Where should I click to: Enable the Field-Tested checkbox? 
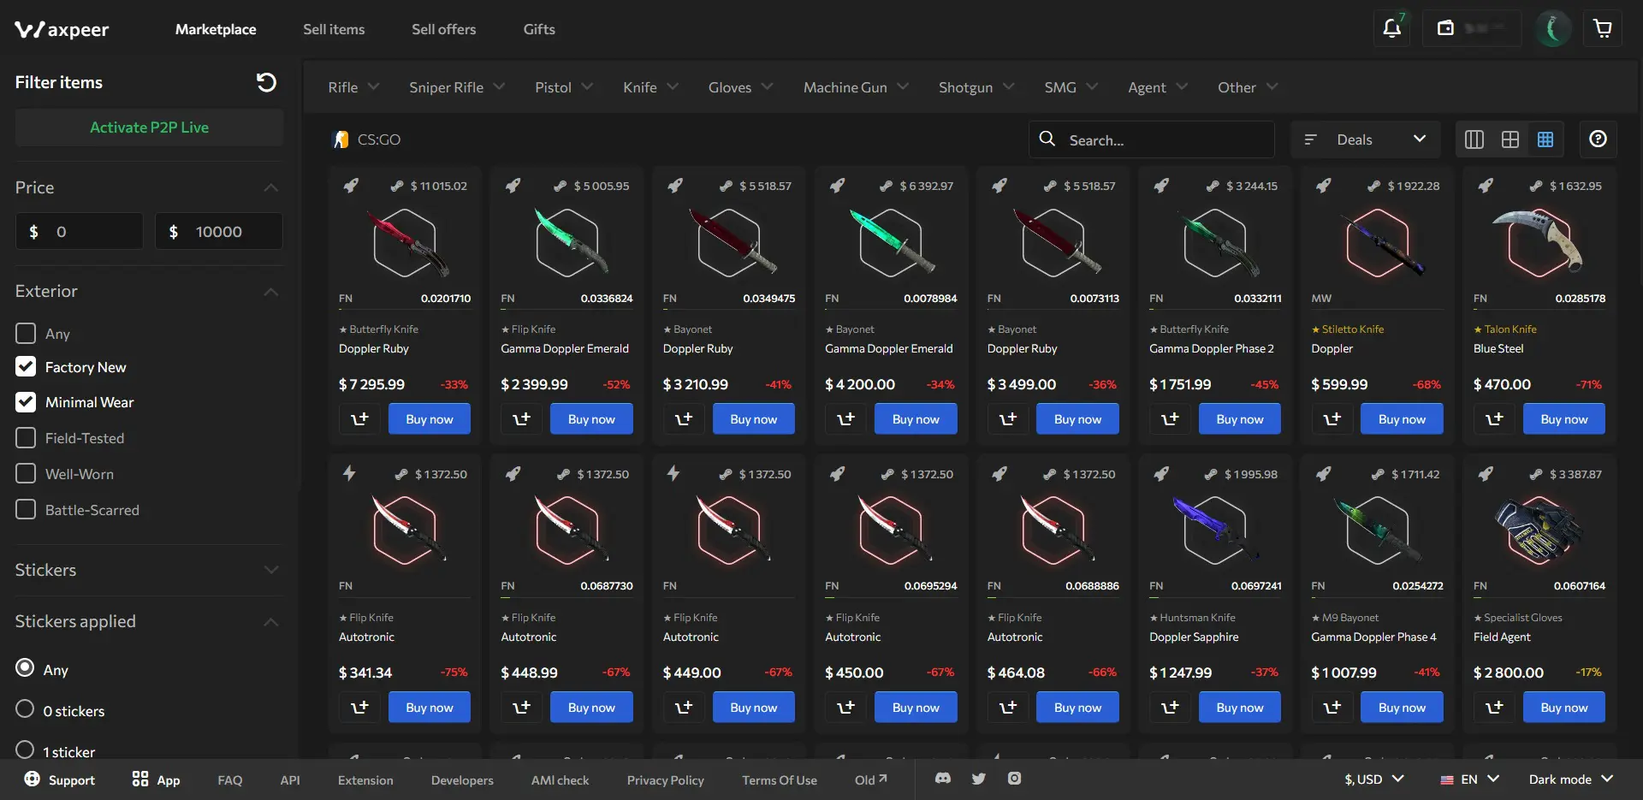coord(26,438)
